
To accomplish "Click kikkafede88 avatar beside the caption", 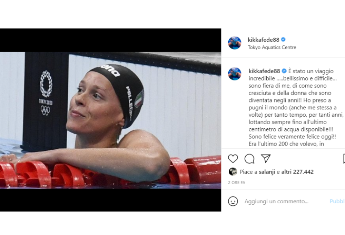I will point(235,74).
